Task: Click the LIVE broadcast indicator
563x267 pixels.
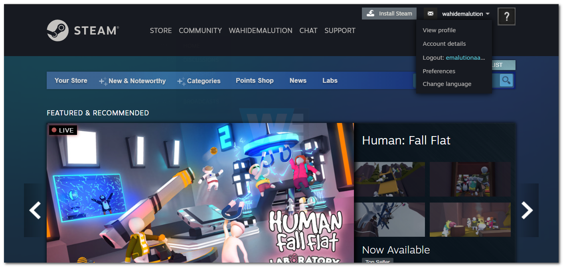Action: [x=63, y=130]
